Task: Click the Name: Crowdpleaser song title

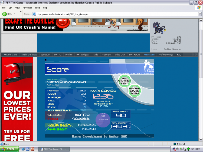Action: pos(66,82)
